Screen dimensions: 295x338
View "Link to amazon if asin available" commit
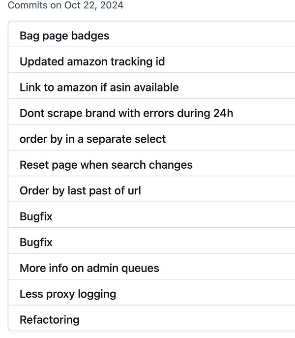[99, 88]
